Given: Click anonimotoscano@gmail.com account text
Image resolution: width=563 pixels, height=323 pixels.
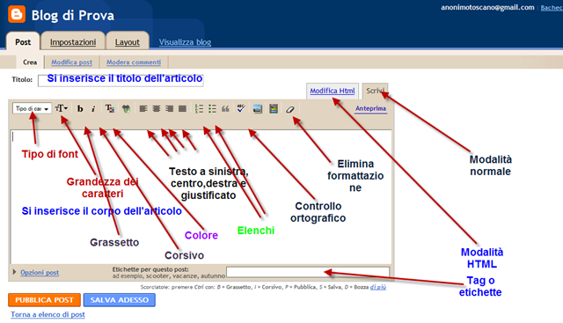Looking at the screenshot, I should (487, 7).
